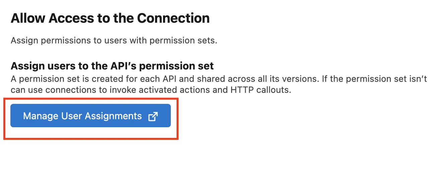The width and height of the screenshot is (428, 175).
Task: Click the 'Assign permissions to users' description line
Action: coord(114,41)
